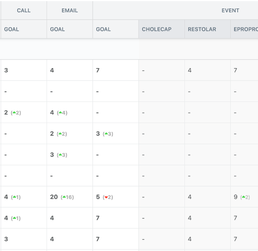Click the green up arrow next to 20
Image resolution: width=258 pixels, height=251 pixels.
(x=64, y=197)
